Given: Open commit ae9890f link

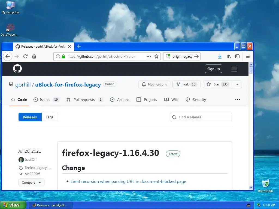Looking at the screenshot, I should point(32,174).
